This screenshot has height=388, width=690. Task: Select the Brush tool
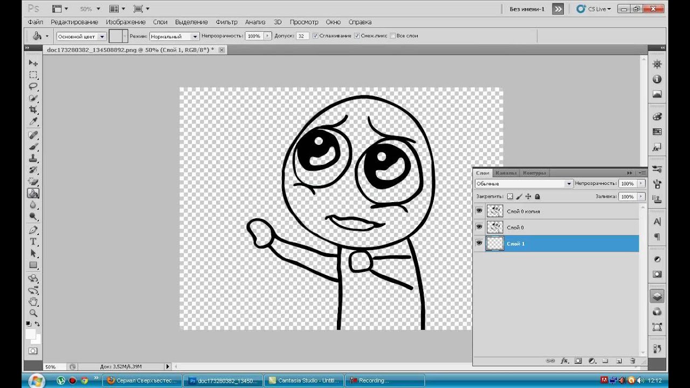pyautogui.click(x=33, y=147)
